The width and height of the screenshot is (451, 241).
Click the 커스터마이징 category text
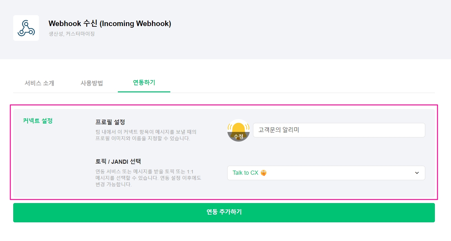coord(80,33)
